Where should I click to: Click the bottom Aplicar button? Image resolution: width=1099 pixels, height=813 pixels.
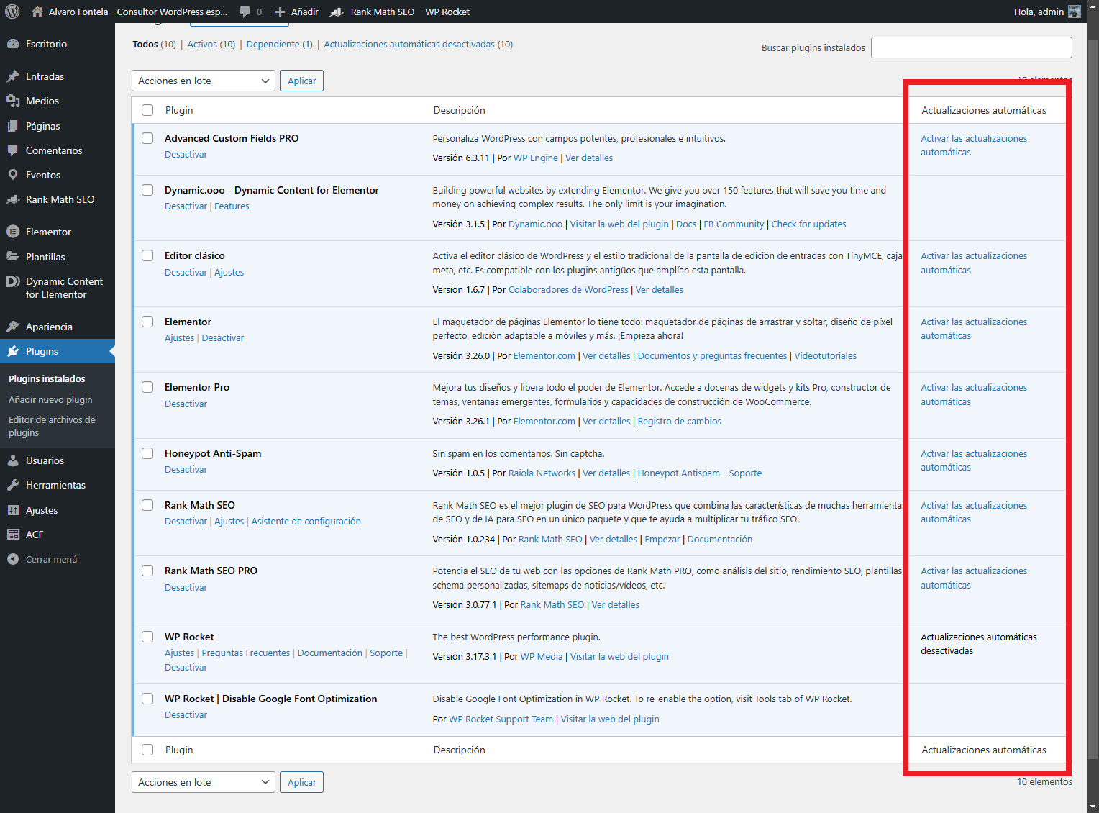[301, 782]
